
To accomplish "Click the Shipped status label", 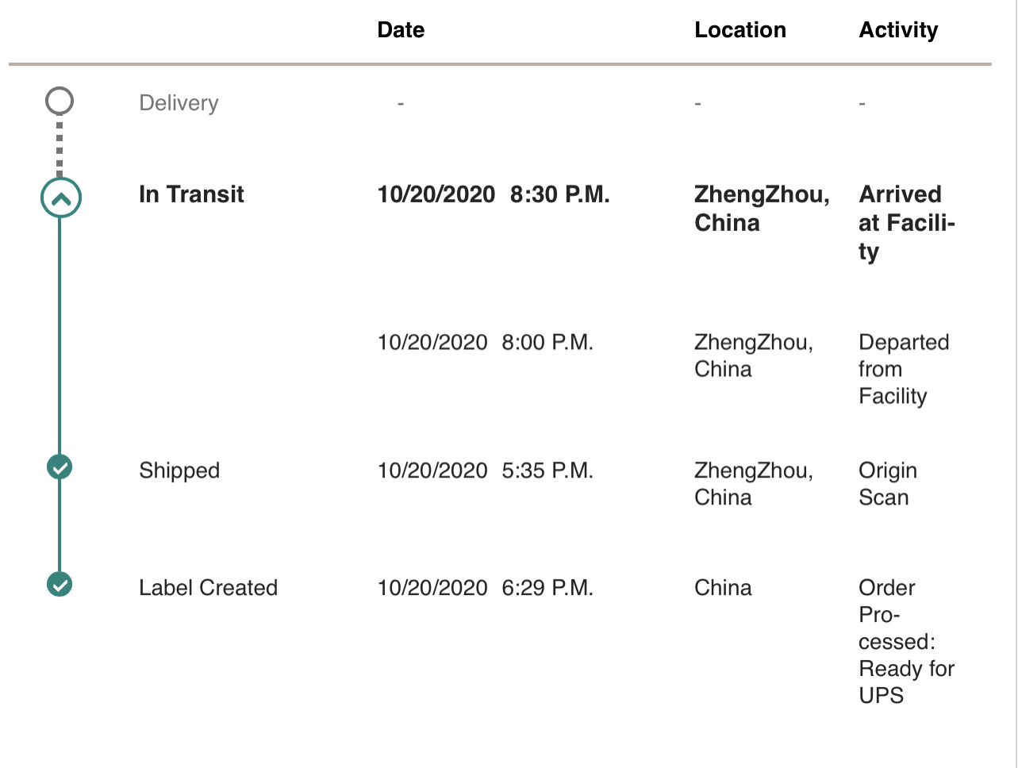I will 179,470.
